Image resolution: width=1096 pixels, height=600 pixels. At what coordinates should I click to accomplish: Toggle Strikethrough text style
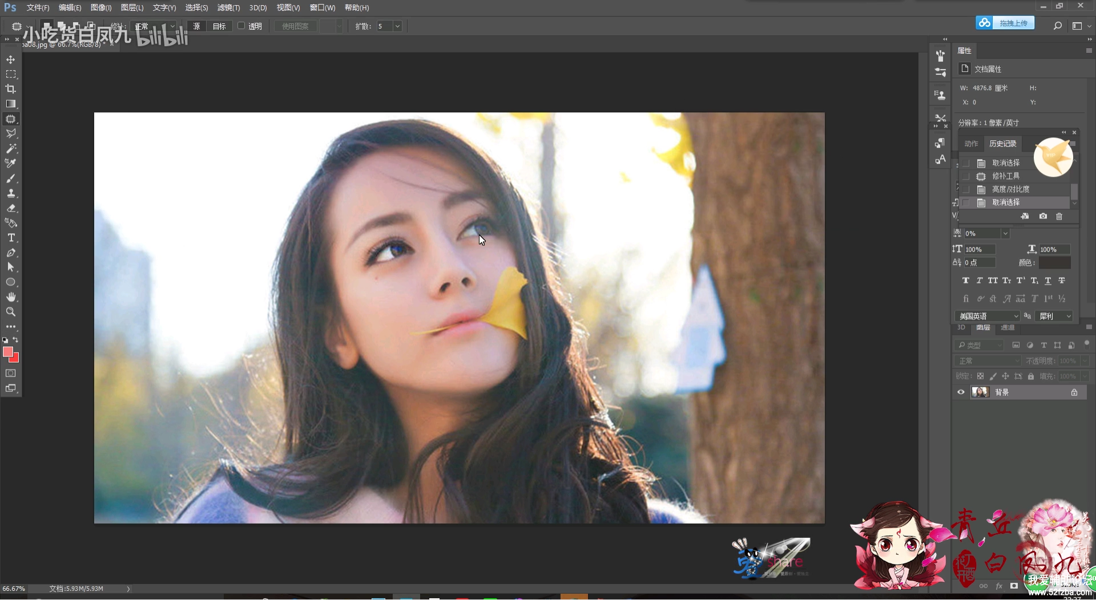pyautogui.click(x=1062, y=281)
